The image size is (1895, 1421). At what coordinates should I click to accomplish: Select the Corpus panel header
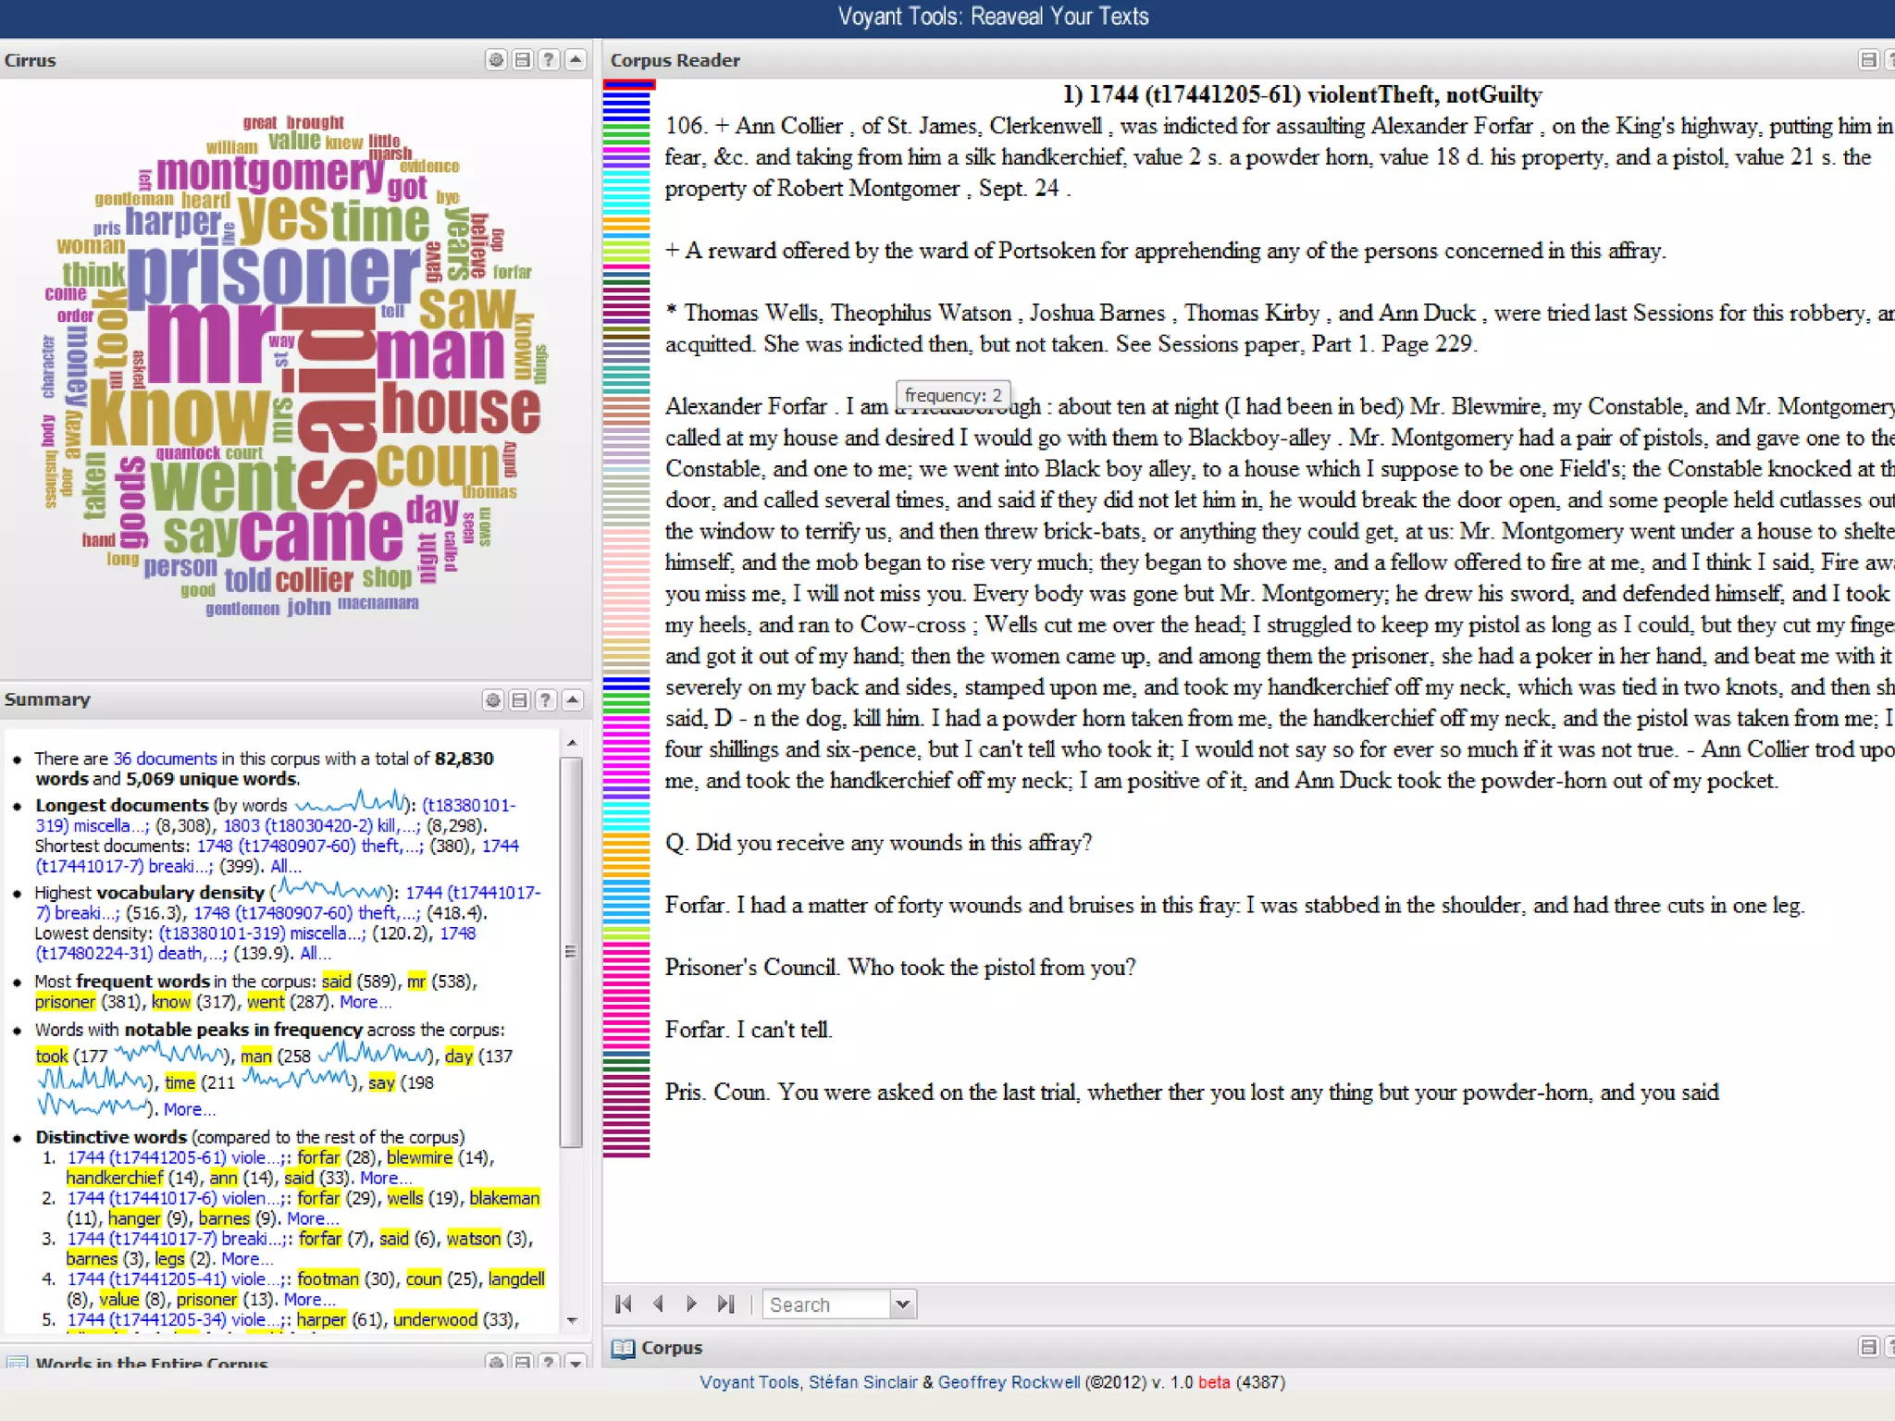[x=672, y=1348]
